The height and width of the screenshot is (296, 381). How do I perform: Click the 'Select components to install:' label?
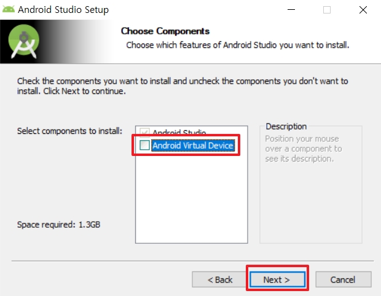(69, 131)
